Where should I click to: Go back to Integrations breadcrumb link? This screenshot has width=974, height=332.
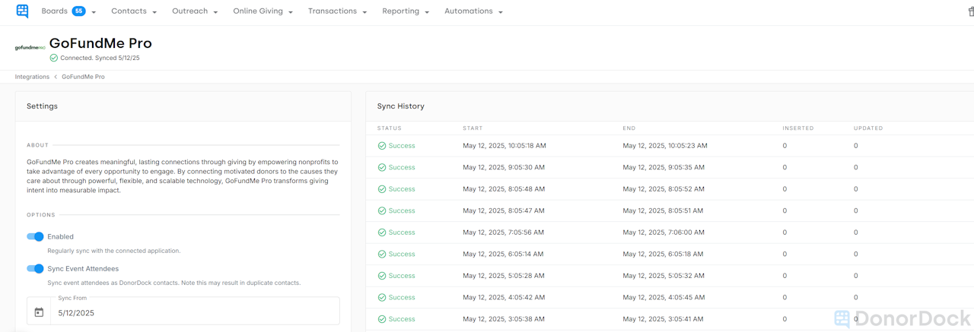(x=32, y=77)
